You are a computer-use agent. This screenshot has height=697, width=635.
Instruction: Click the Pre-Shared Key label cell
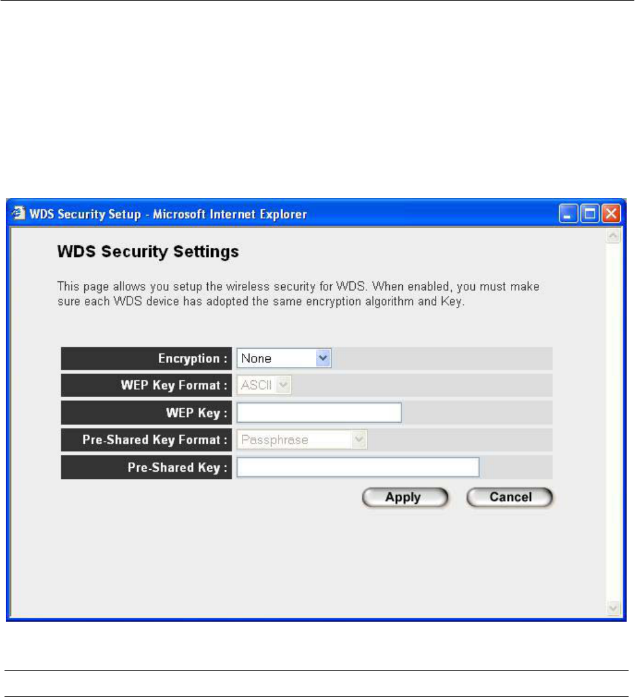pyautogui.click(x=146, y=467)
